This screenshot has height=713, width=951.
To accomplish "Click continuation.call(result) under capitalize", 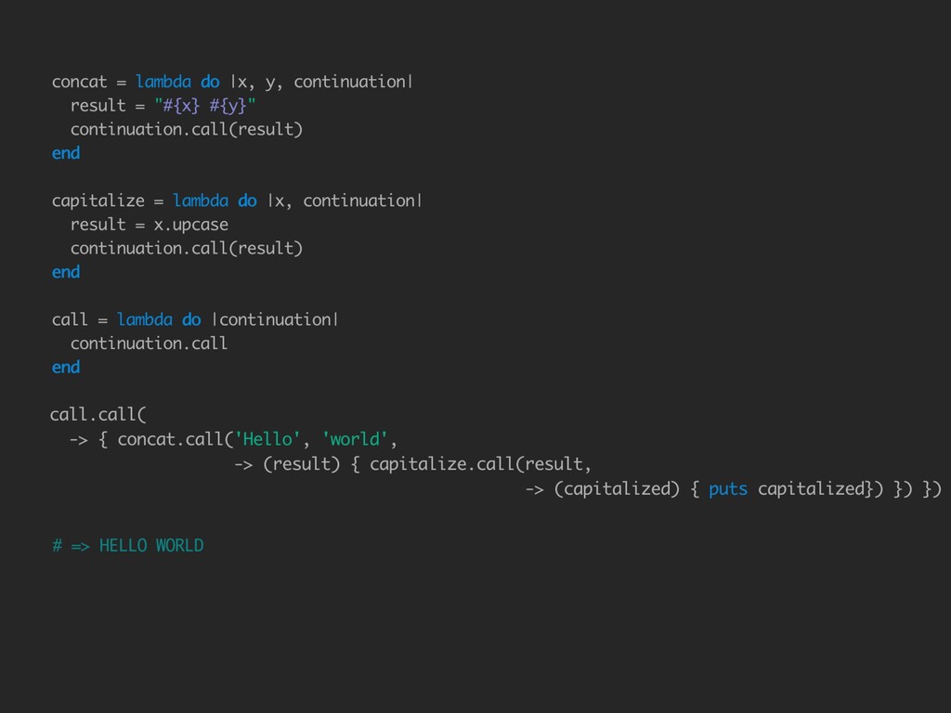I will 186,249.
